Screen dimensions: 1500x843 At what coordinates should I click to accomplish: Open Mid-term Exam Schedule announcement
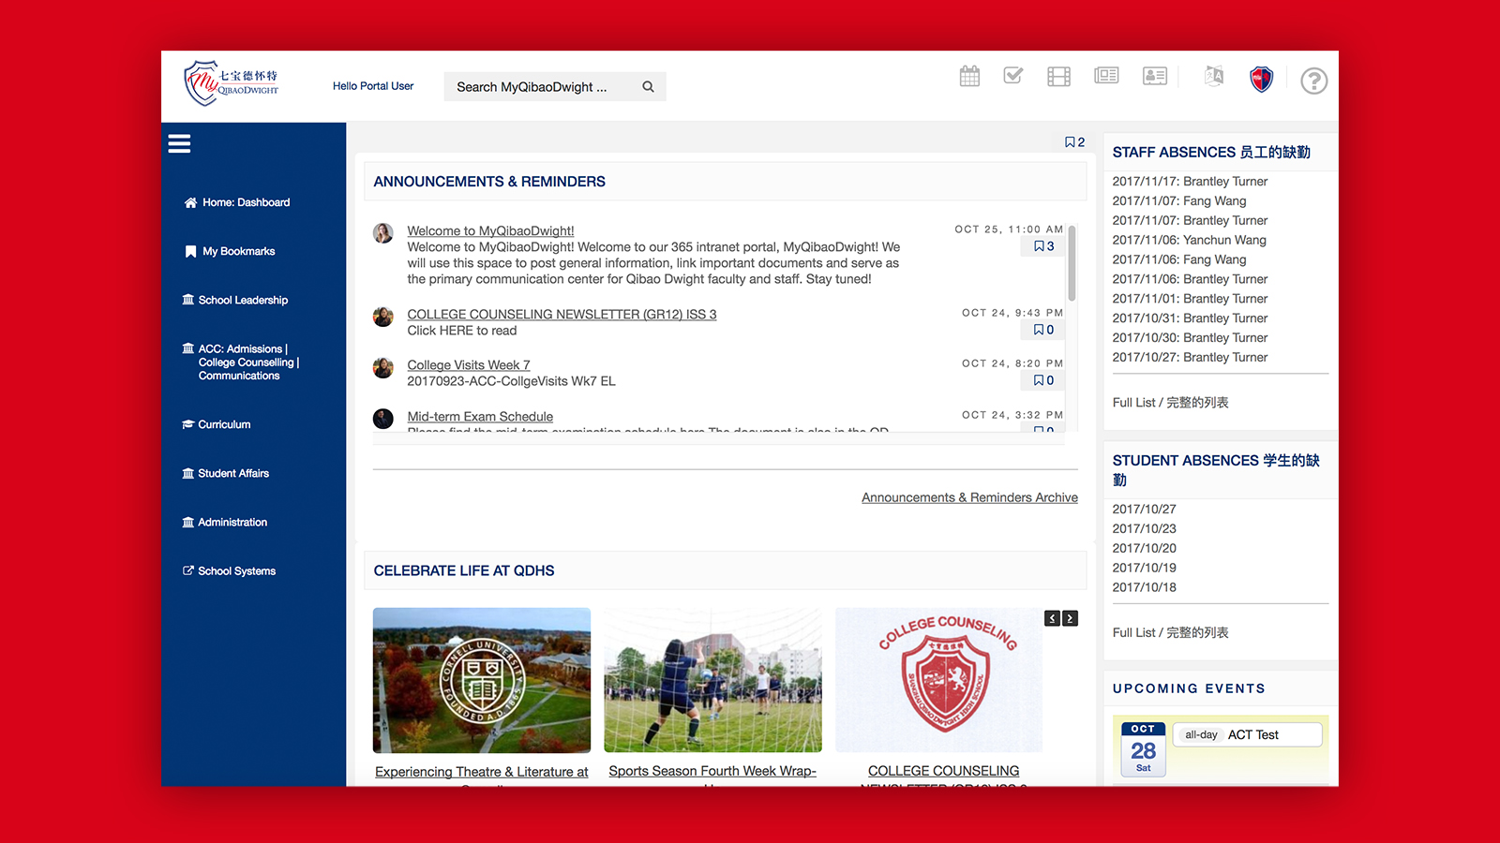[480, 416]
